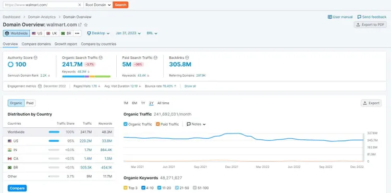Go to Dashboard breadcrumb

click(x=11, y=17)
